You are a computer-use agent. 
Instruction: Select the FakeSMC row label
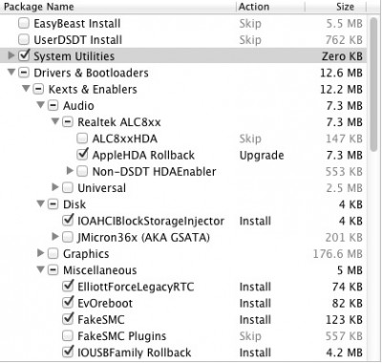coord(101,320)
